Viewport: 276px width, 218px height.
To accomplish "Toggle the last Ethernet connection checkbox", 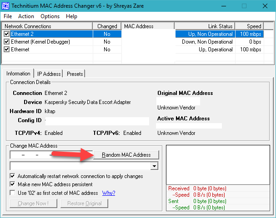I will coord(6,50).
